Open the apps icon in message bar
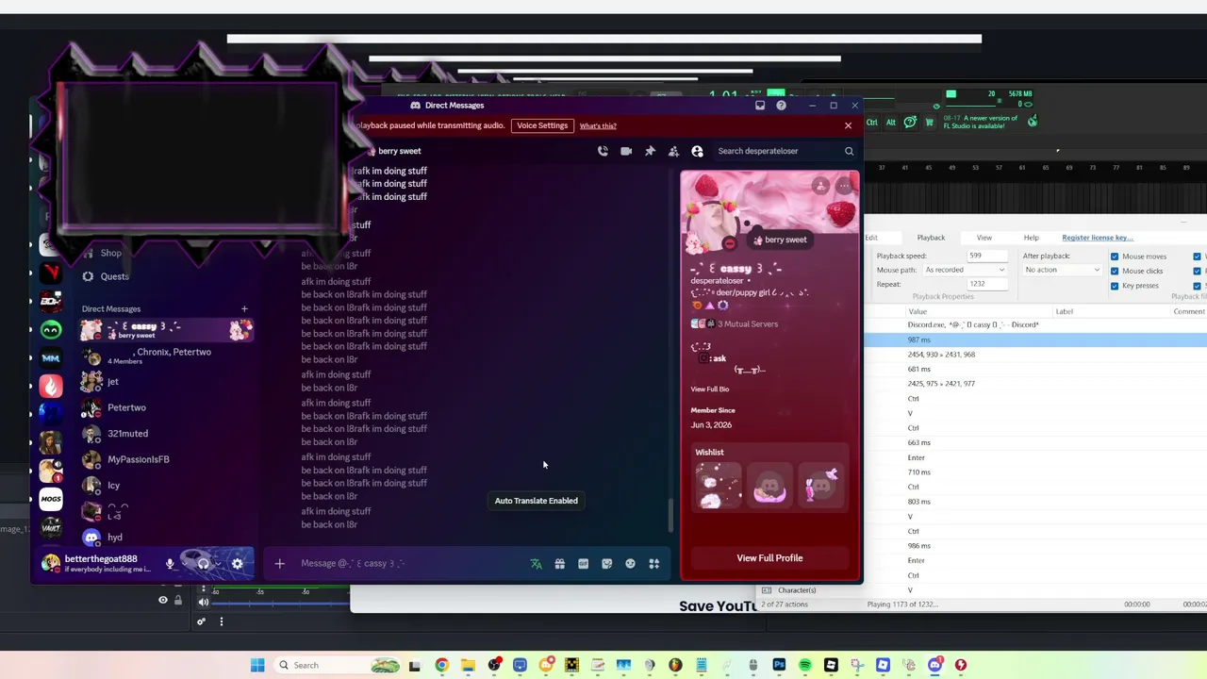 coord(654,564)
